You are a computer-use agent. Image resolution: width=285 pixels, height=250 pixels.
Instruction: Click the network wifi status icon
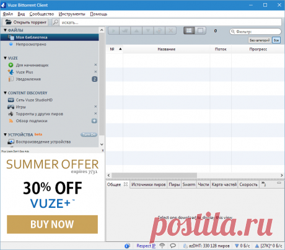[162, 246]
